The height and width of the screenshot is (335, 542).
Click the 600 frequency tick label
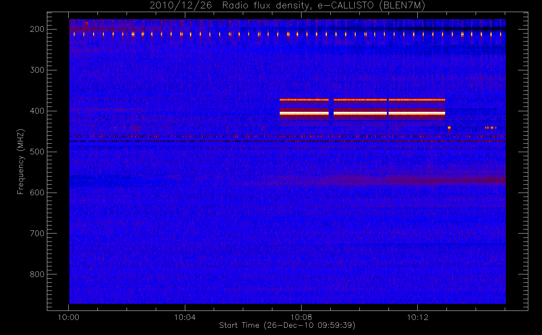pos(37,193)
